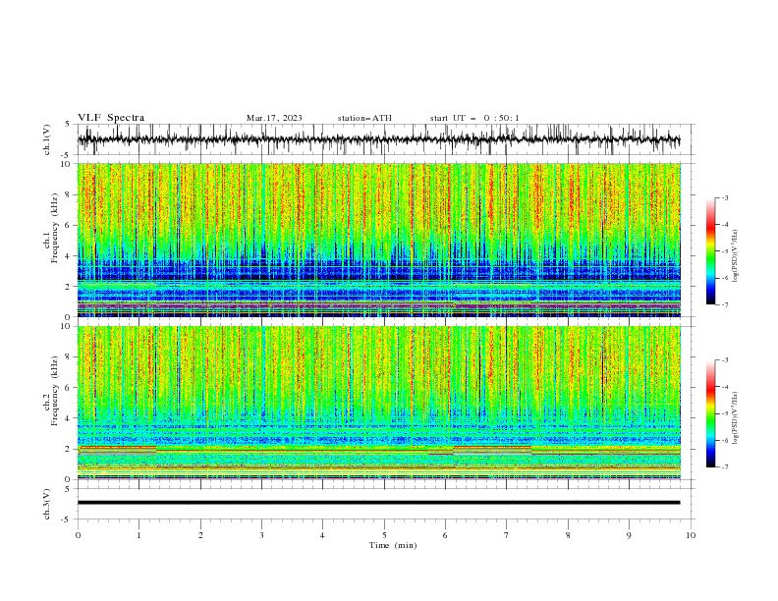Click the time axis tick label '7'

coord(507,535)
